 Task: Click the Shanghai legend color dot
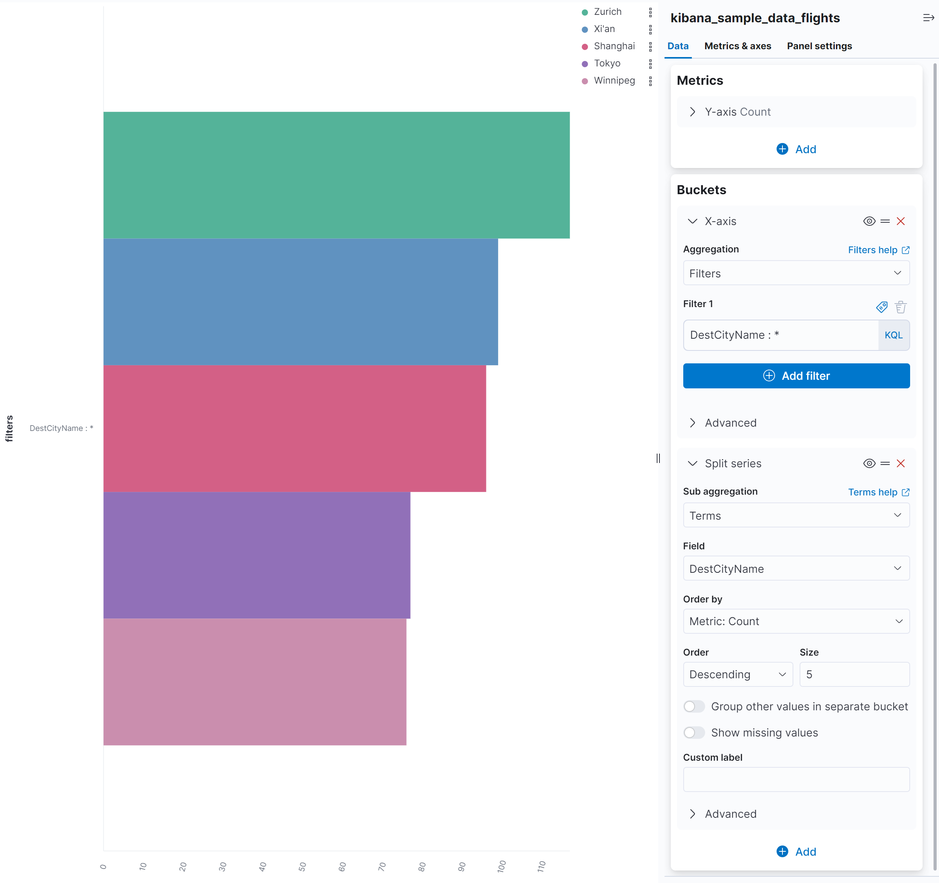pyautogui.click(x=585, y=47)
